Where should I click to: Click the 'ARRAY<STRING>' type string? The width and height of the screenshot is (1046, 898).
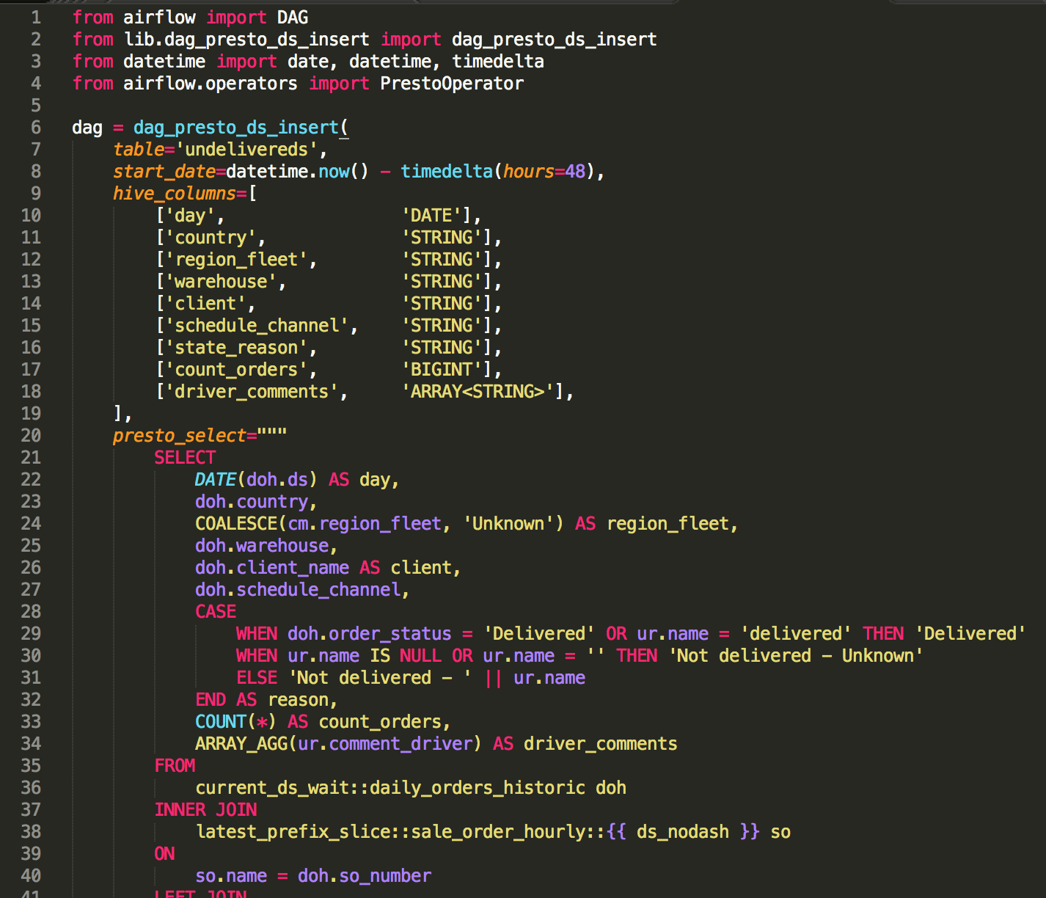[x=477, y=392]
